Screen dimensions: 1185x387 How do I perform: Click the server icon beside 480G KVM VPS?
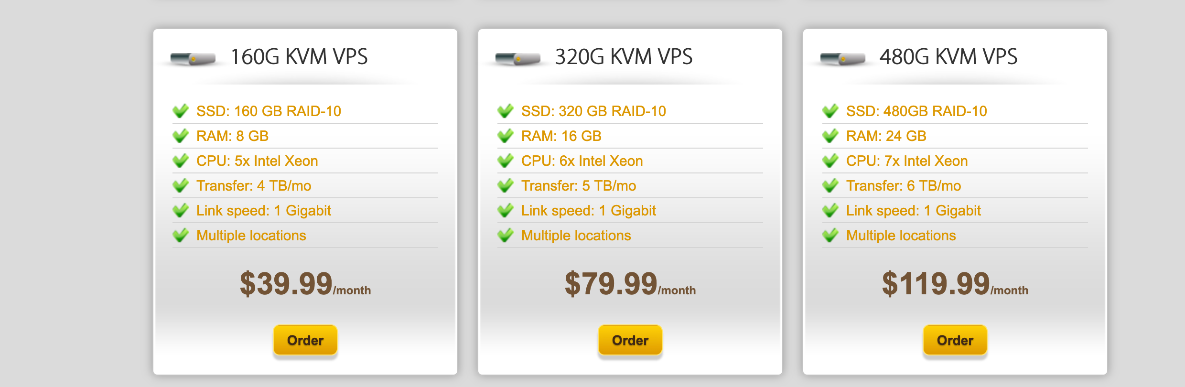(x=843, y=59)
